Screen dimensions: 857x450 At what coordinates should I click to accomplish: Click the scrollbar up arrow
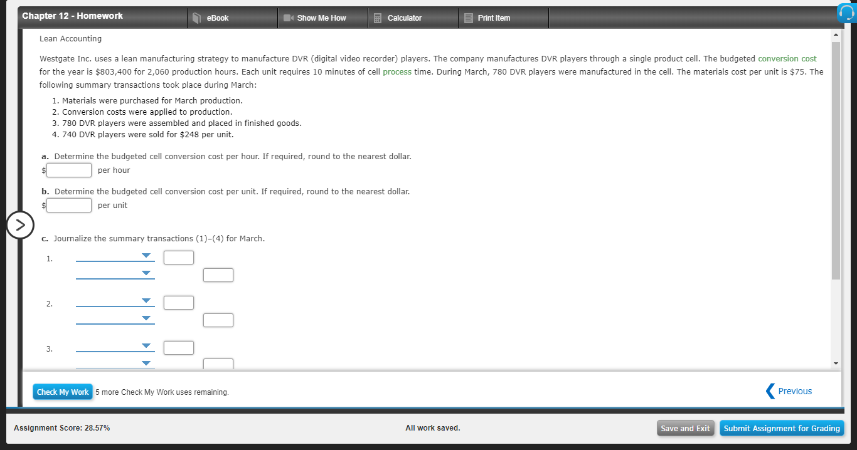click(835, 34)
